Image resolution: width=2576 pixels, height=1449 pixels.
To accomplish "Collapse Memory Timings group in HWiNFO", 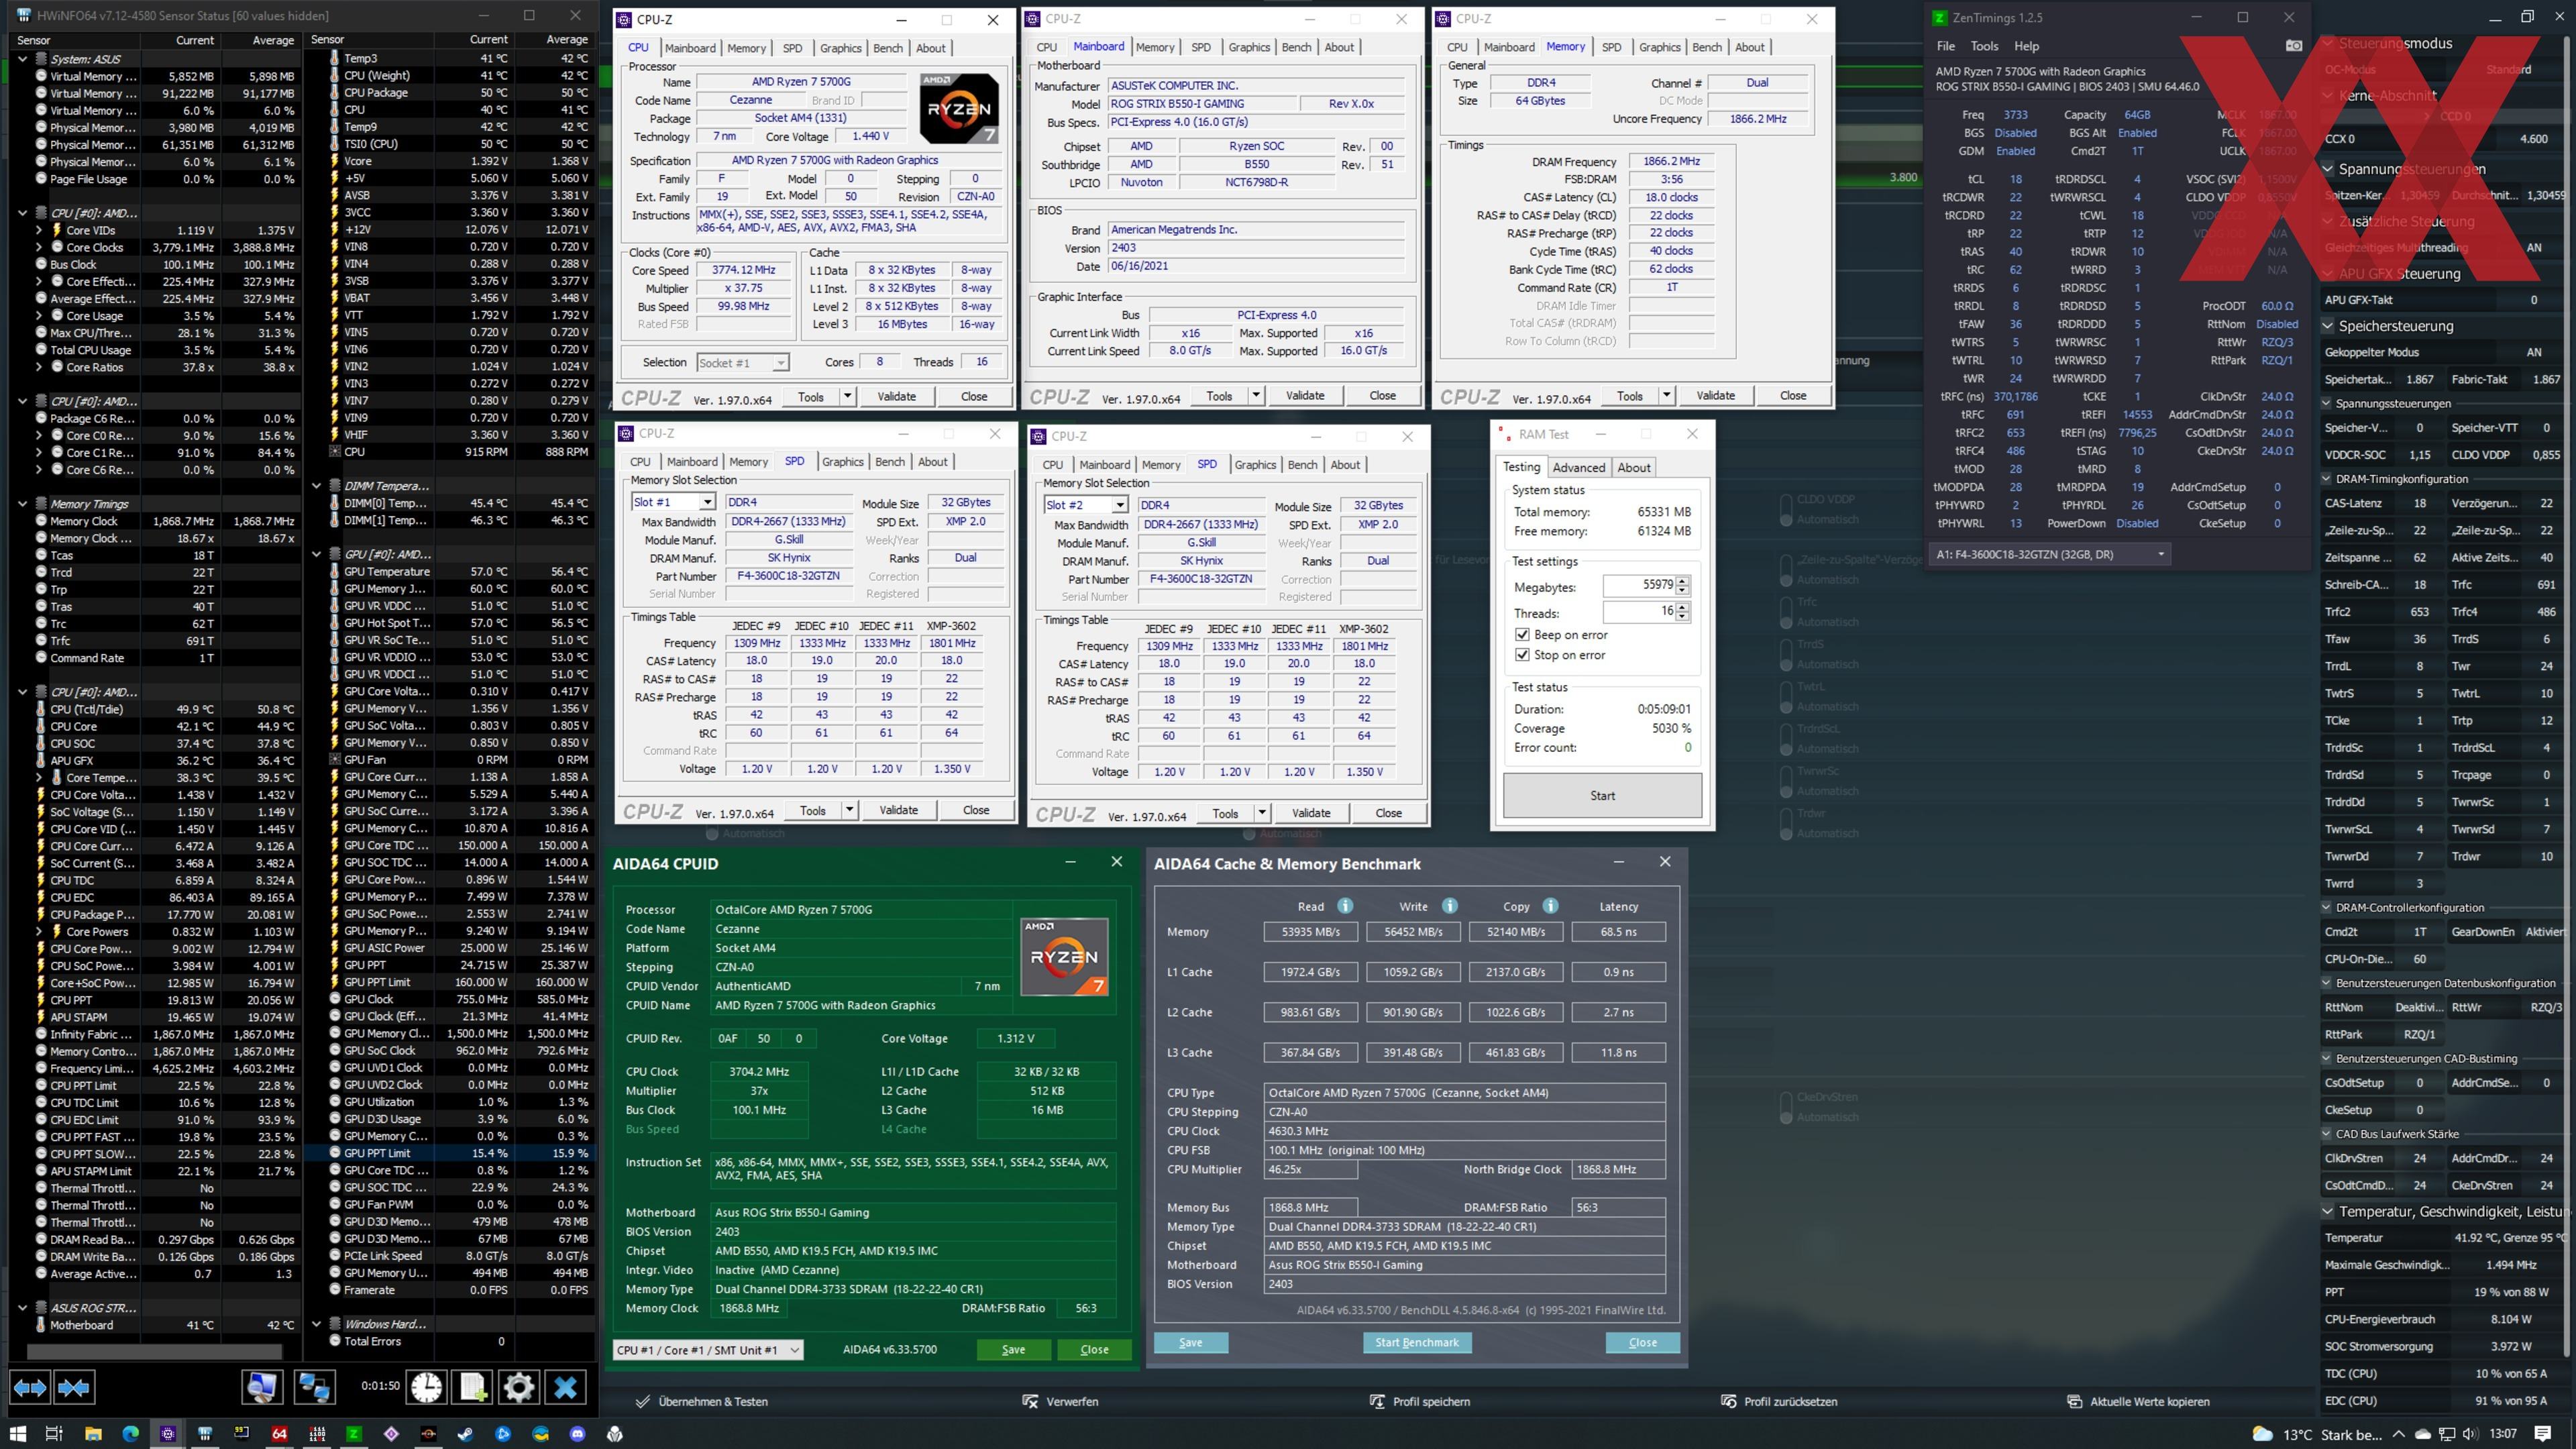I will (x=22, y=504).
